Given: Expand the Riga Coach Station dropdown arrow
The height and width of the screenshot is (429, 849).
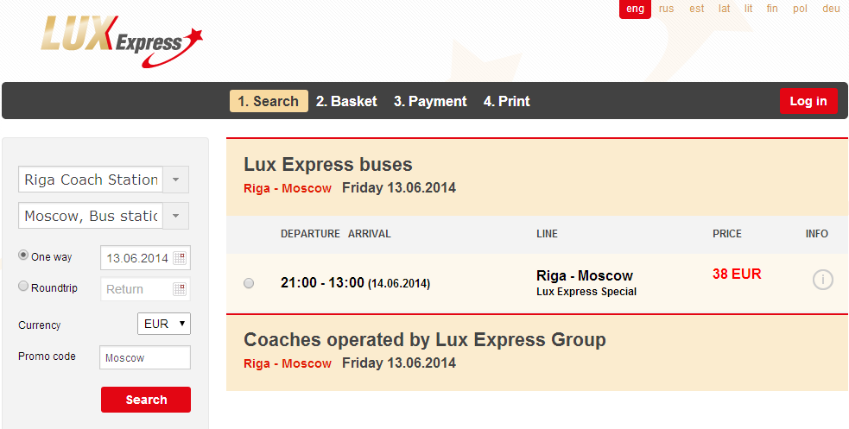Looking at the screenshot, I should click(x=175, y=180).
